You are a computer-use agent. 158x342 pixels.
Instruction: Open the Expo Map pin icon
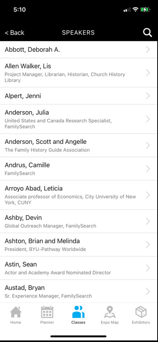110,312
